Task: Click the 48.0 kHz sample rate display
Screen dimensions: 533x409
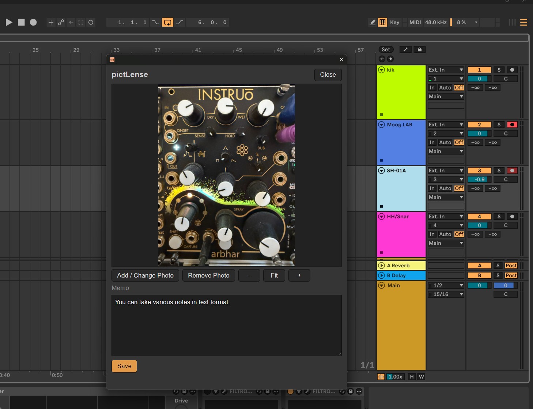Action: point(436,22)
